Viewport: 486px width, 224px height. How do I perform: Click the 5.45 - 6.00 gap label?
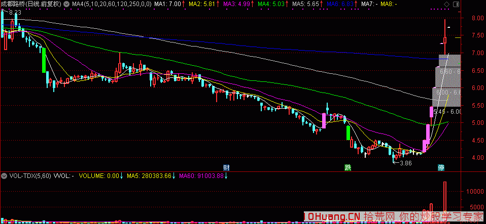click(447, 112)
